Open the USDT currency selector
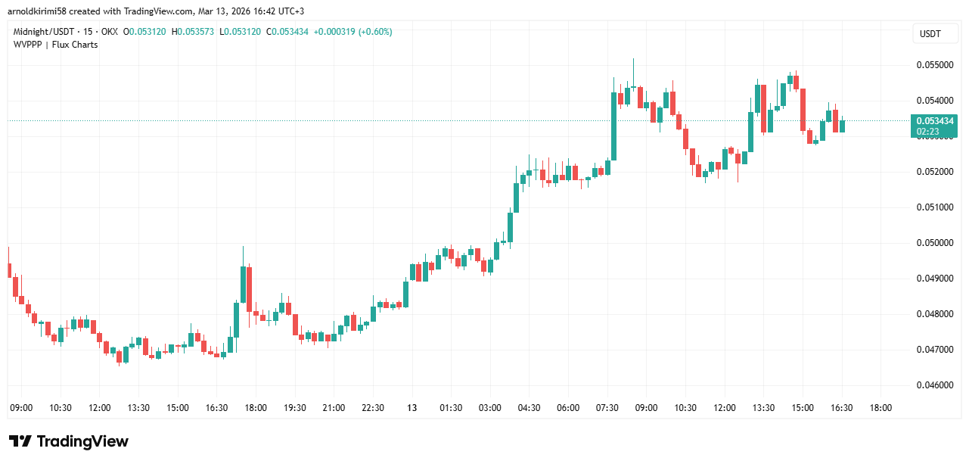The image size is (969, 464). [x=930, y=34]
